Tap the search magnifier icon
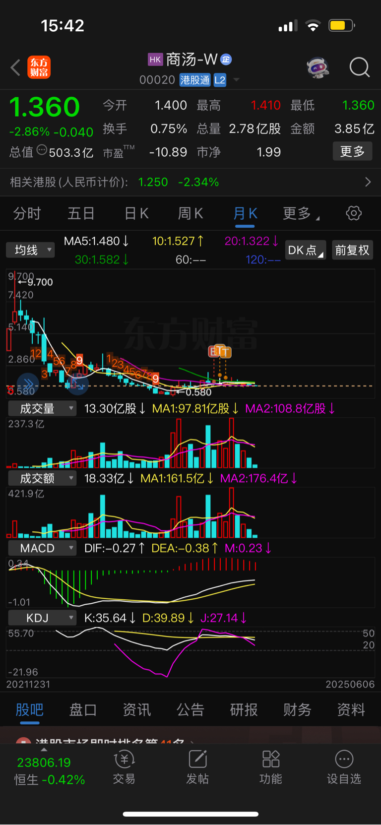Viewport: 381px width, 825px height. point(360,67)
